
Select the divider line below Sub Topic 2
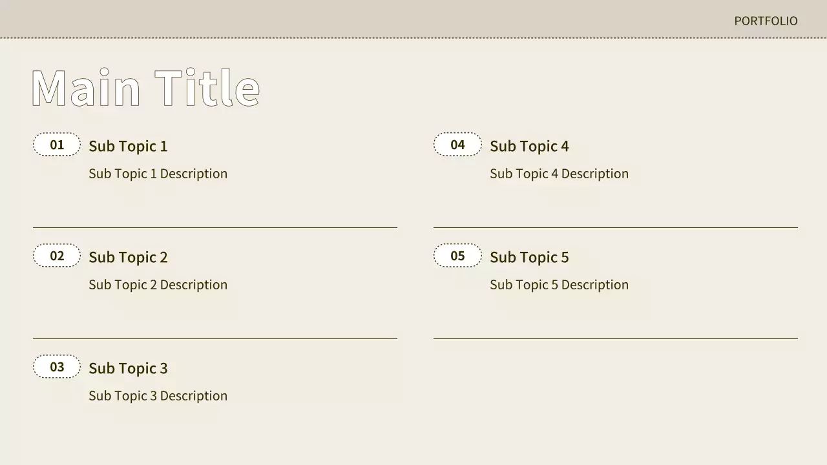[215, 338]
